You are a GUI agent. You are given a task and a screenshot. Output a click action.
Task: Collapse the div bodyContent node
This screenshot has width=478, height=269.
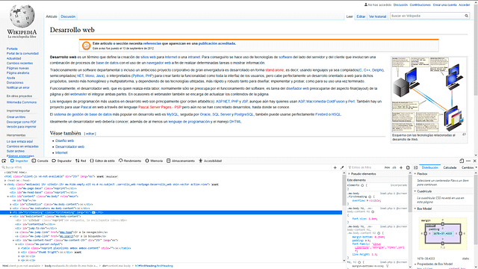pos(10,216)
